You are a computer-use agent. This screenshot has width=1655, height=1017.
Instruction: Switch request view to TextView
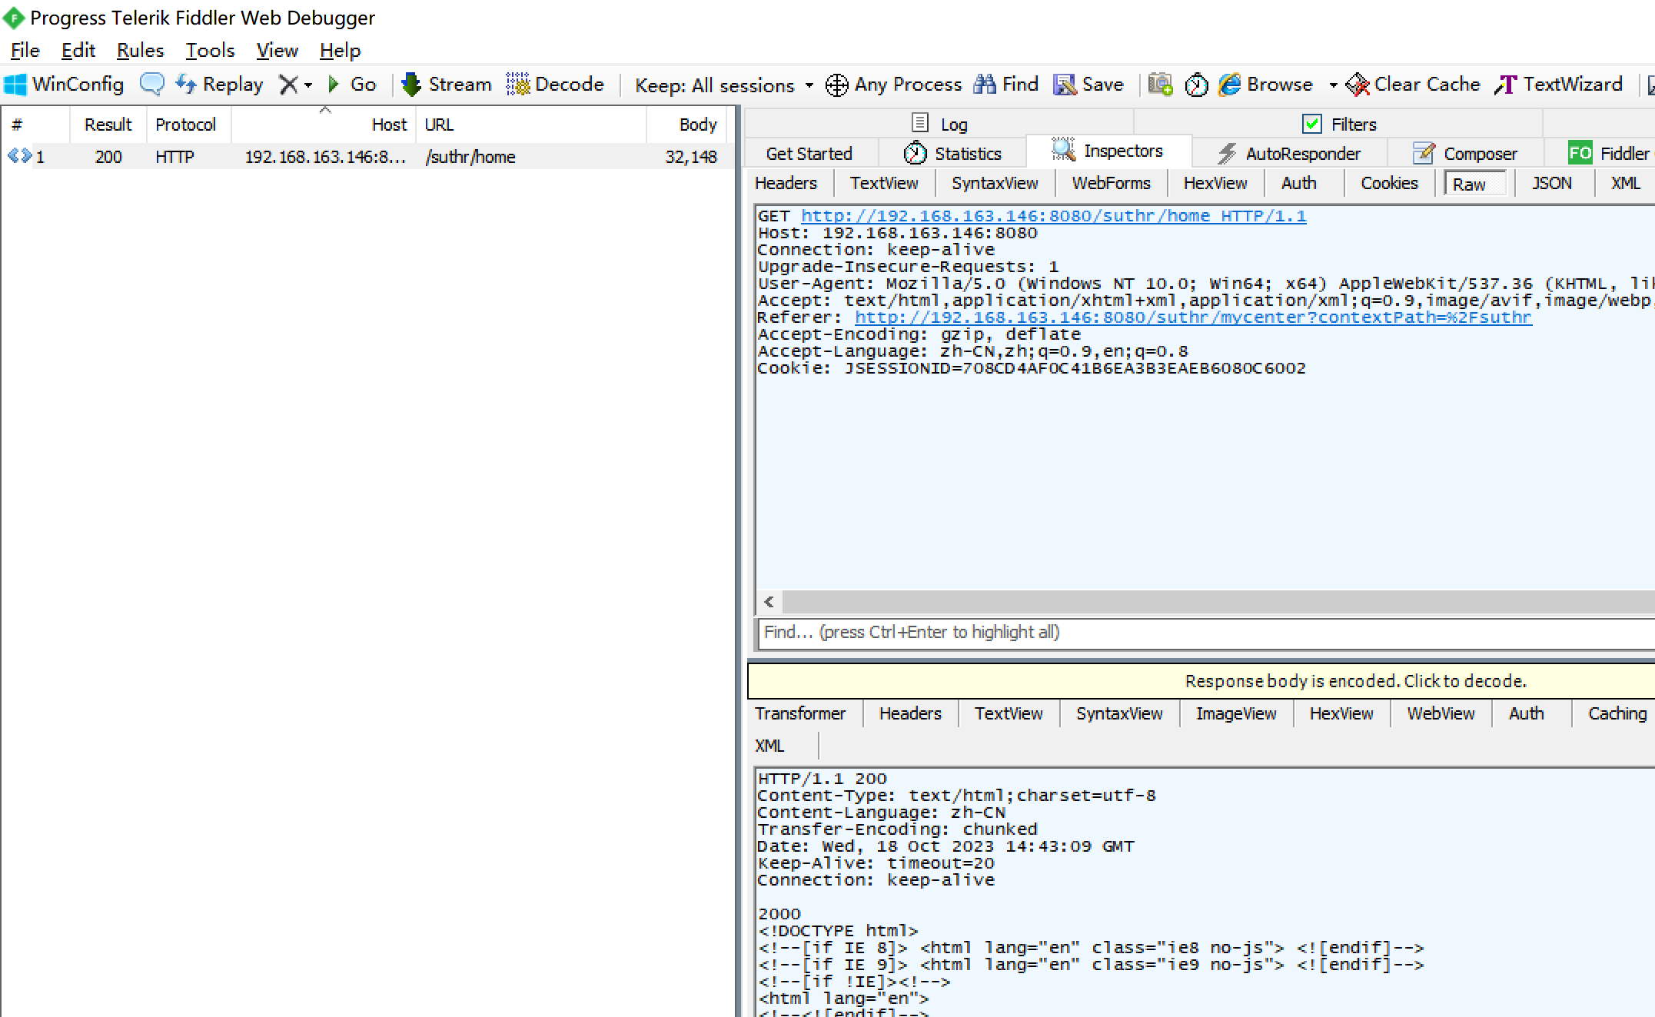pos(884,184)
